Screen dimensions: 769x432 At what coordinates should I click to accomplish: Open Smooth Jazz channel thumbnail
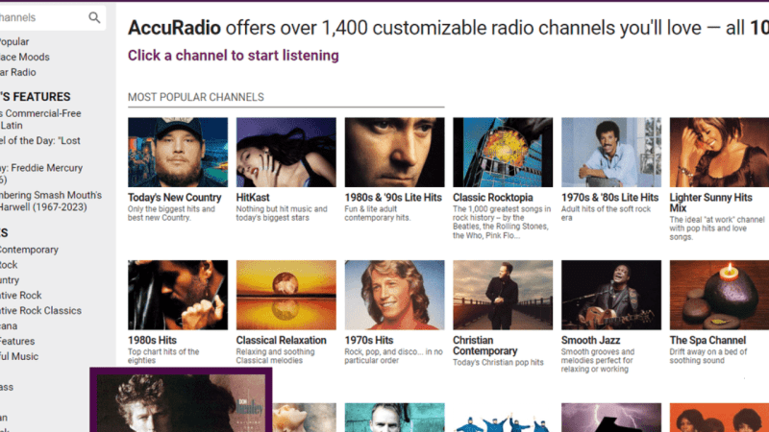[x=611, y=295]
